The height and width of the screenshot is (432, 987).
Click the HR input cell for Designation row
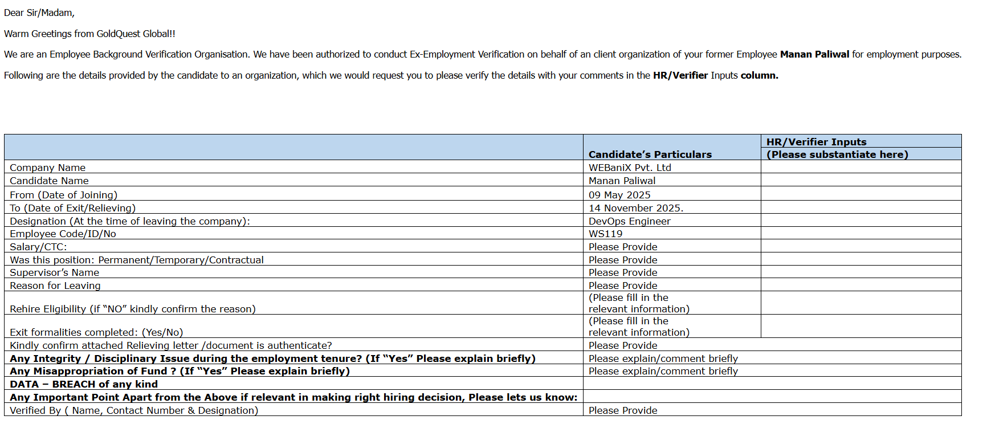[860, 221]
